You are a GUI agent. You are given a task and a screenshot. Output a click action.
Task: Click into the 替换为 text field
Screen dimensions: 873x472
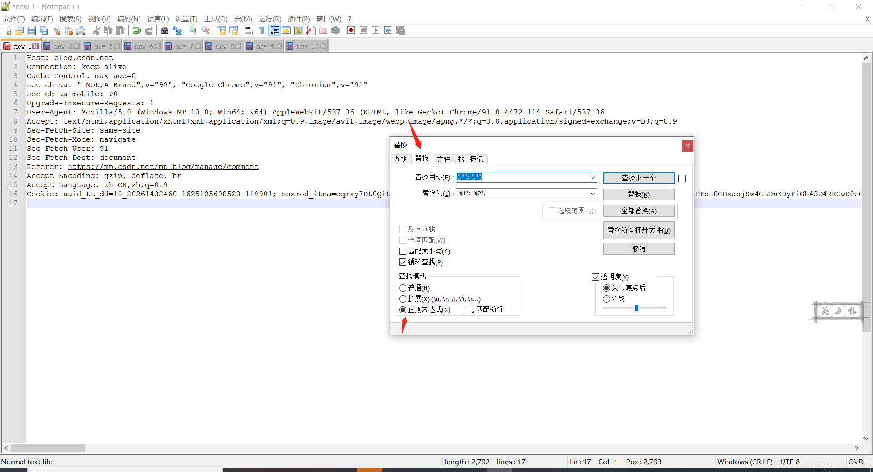pos(522,194)
